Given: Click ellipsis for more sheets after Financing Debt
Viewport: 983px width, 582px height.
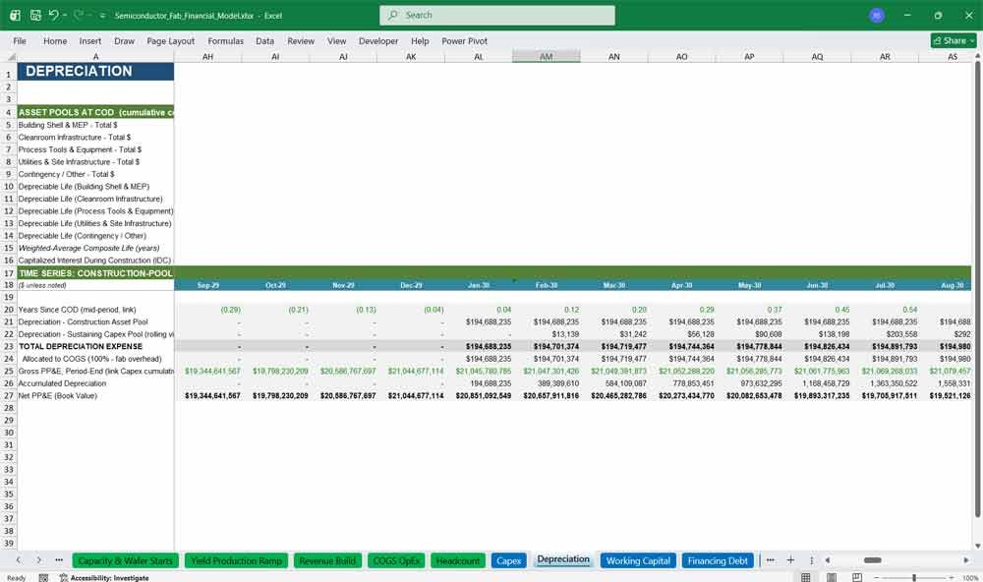Looking at the screenshot, I should click(x=771, y=560).
